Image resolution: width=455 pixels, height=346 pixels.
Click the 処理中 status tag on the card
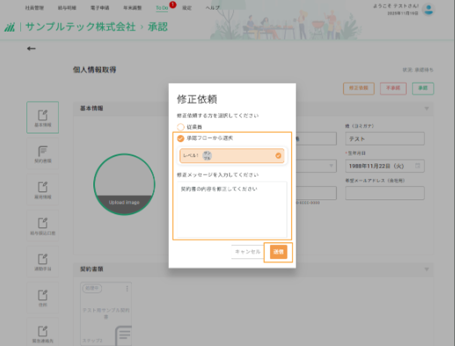click(x=92, y=288)
